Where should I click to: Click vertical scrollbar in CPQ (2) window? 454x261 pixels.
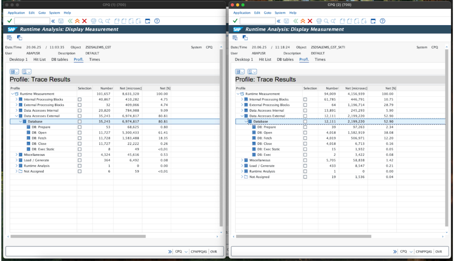pyautogui.click(x=447, y=138)
